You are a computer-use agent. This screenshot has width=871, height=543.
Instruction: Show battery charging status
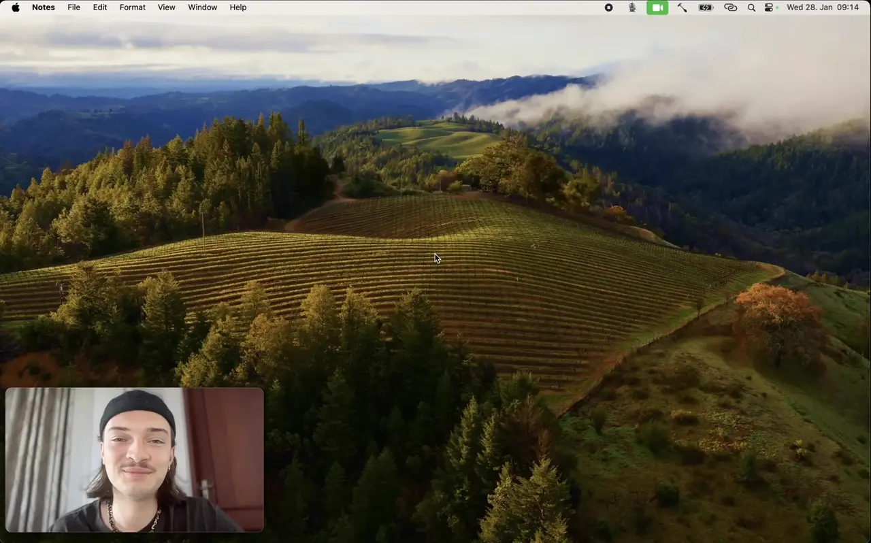(x=706, y=7)
